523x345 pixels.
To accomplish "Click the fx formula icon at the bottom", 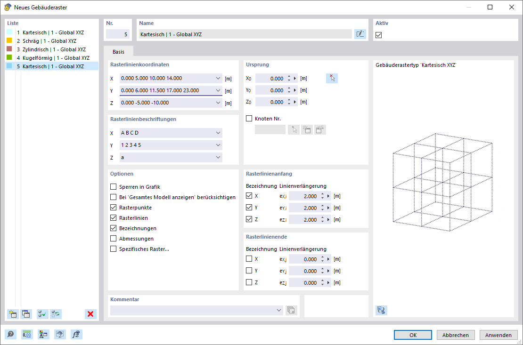I will coord(76,334).
